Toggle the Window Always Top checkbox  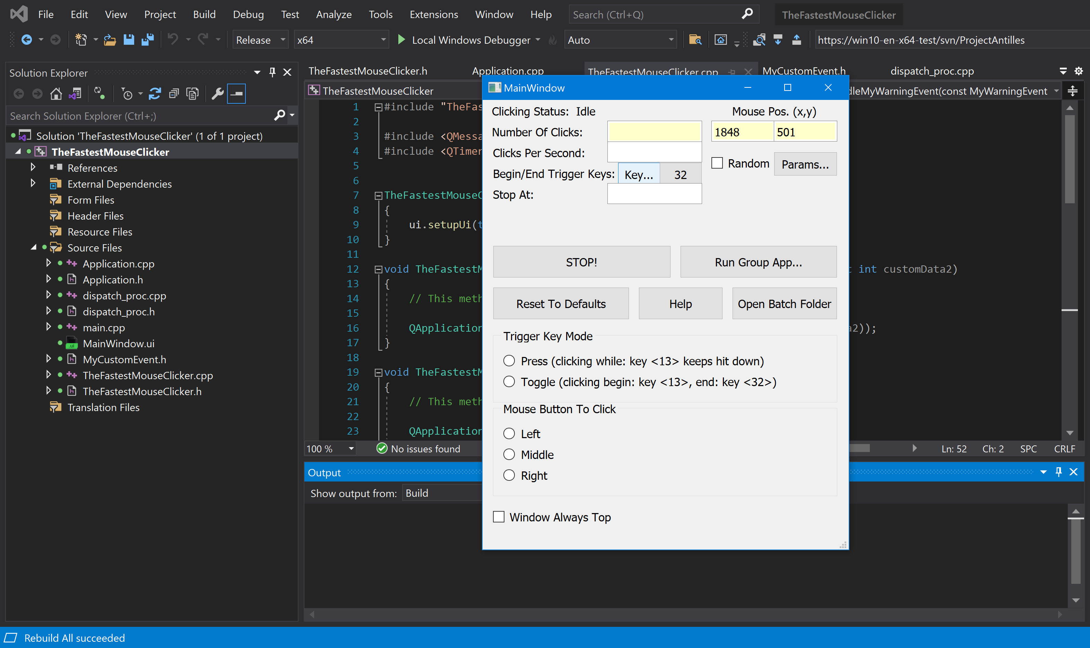click(499, 517)
